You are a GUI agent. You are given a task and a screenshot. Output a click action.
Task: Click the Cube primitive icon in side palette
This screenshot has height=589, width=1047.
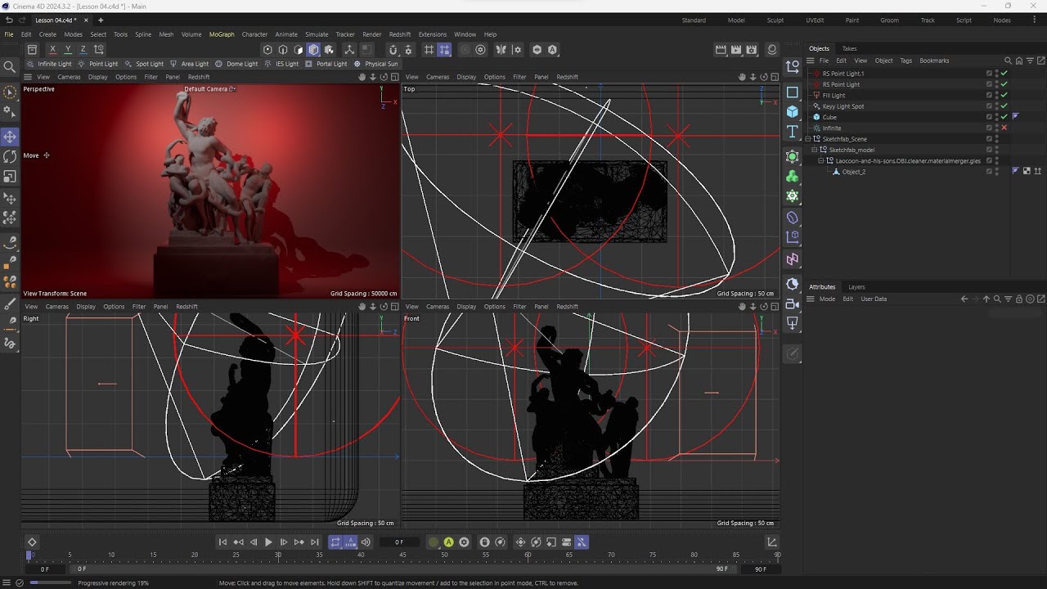pyautogui.click(x=792, y=111)
